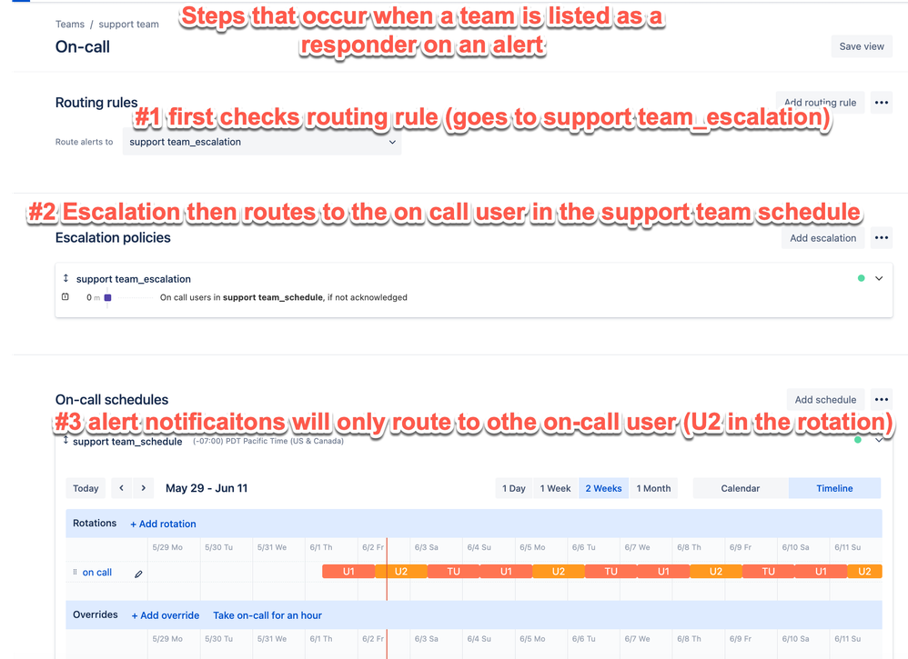This screenshot has height=659, width=908.
Task: Click TU shift block on 6/6
Action: click(x=610, y=571)
